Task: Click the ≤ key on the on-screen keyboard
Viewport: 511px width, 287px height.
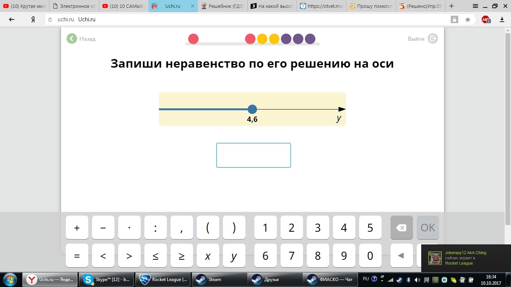Action: (155, 256)
